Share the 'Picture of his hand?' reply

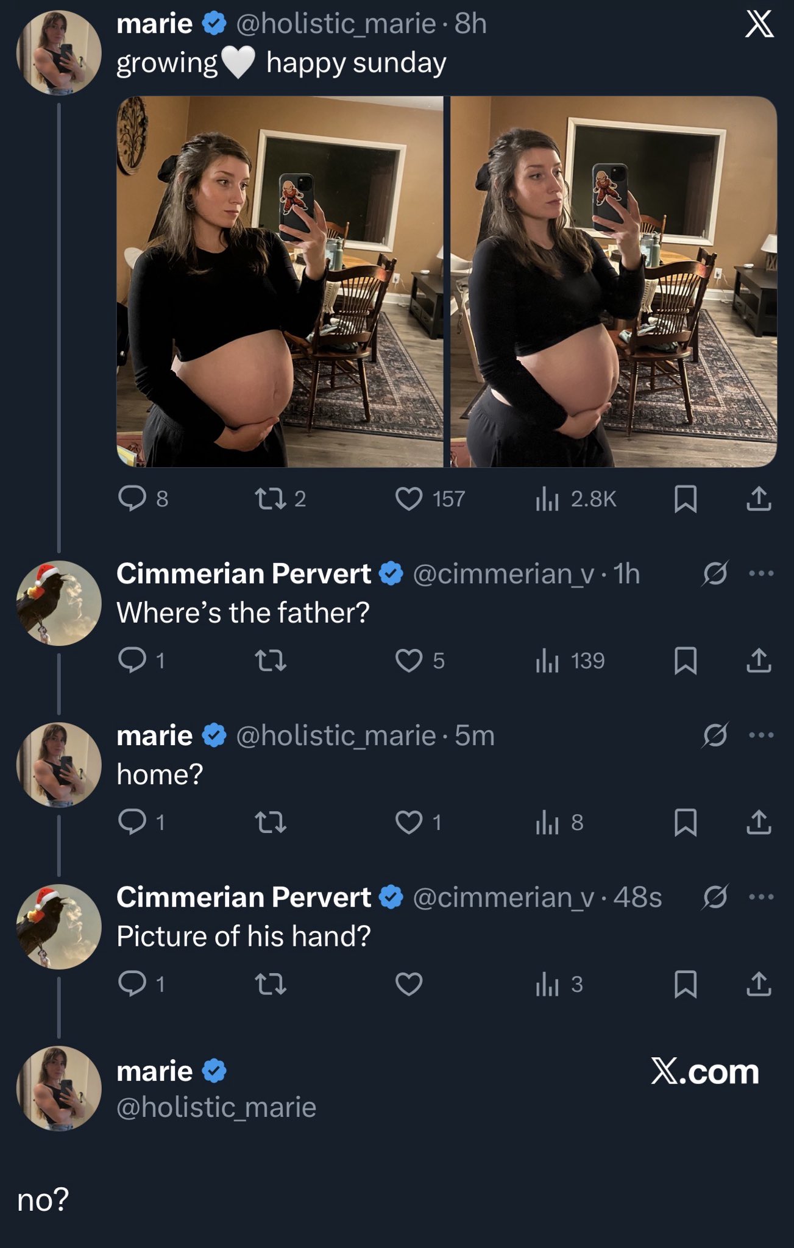point(759,984)
